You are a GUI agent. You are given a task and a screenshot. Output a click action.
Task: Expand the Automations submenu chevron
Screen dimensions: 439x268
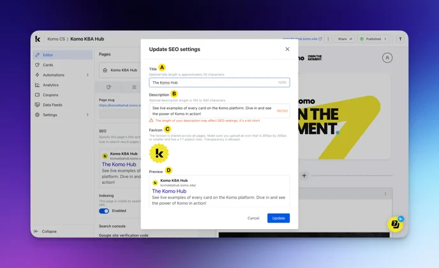87,75
